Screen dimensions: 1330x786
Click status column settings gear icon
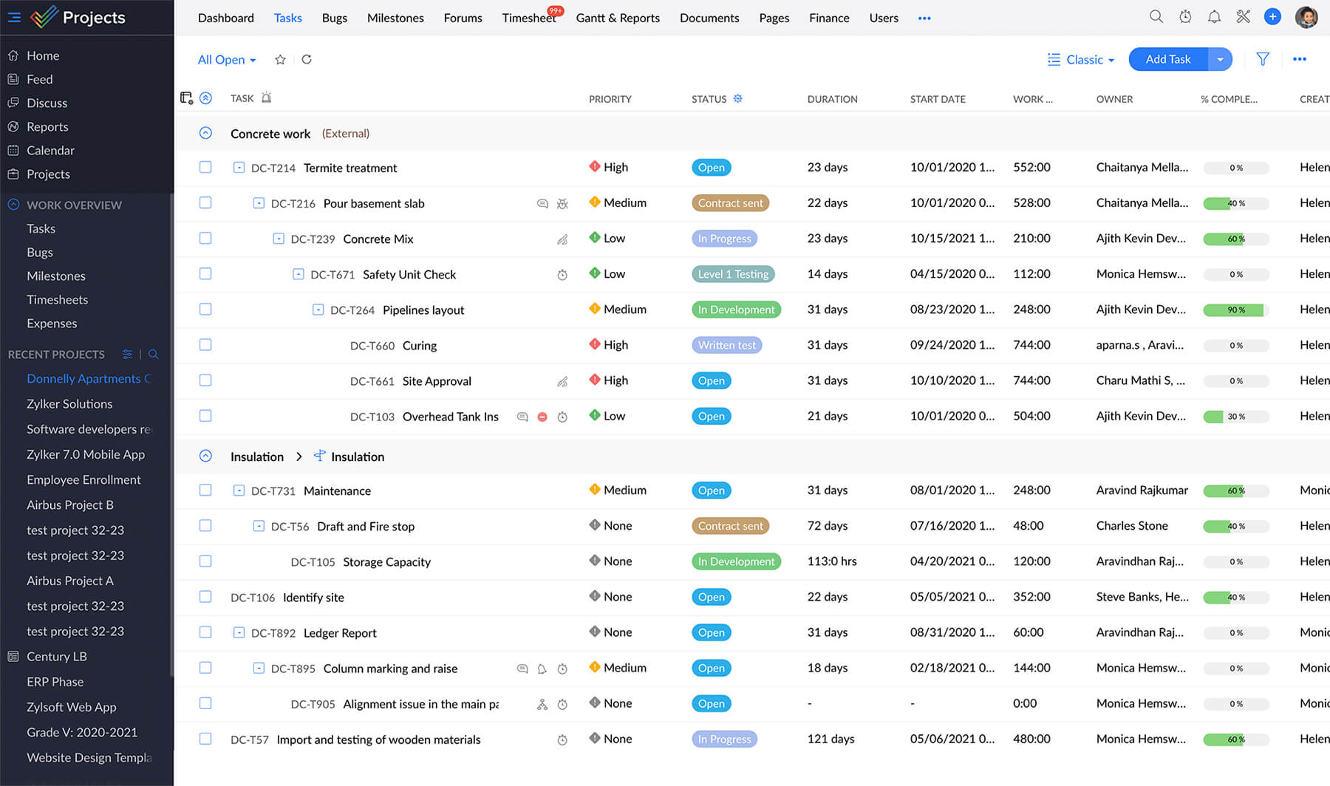point(737,98)
